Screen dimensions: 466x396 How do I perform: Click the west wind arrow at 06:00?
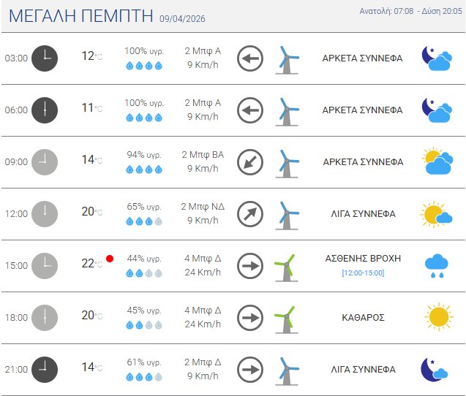pos(250,110)
